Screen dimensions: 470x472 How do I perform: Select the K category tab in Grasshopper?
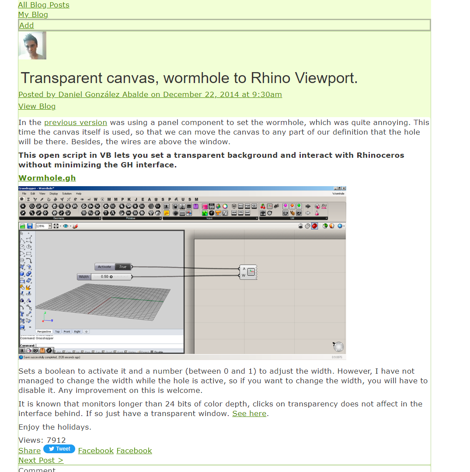(x=129, y=199)
